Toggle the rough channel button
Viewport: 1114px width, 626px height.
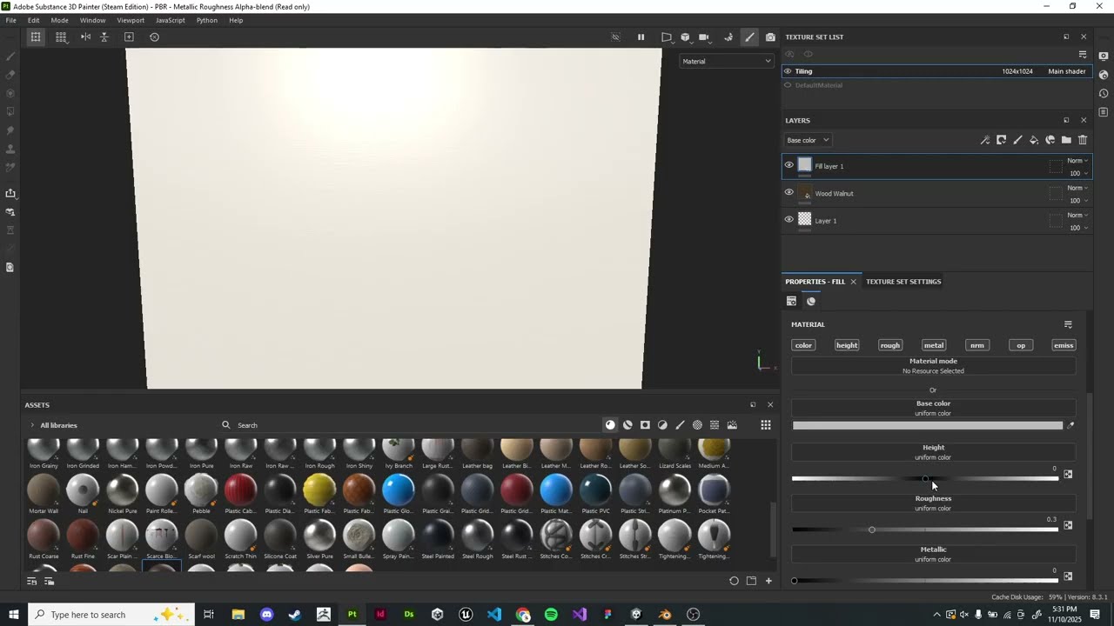click(x=889, y=345)
